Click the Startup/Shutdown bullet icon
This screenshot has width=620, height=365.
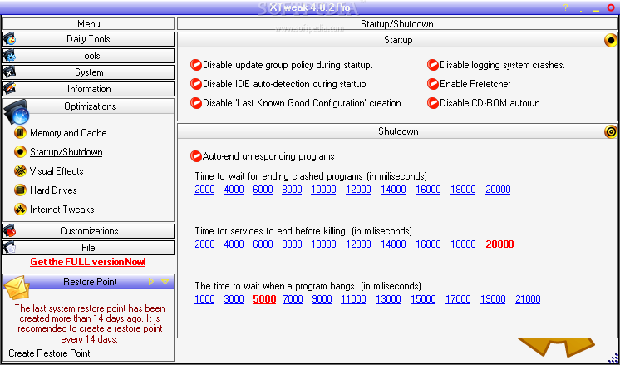(20, 152)
